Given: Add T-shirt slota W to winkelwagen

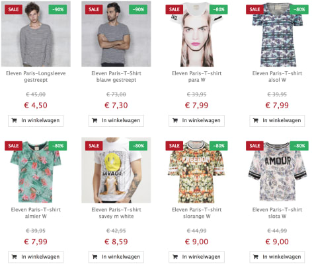Looking at the screenshot, I should coord(277,257).
